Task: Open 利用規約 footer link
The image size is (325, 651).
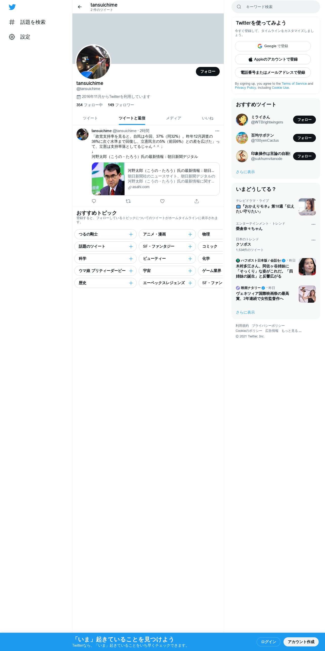Action: click(x=242, y=326)
